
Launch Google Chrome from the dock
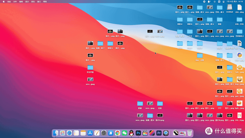[x=118, y=133]
